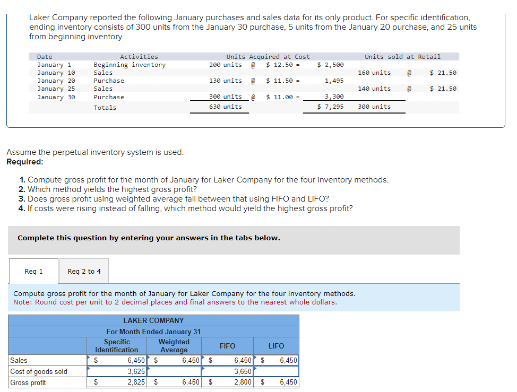
Task: Edit Specific Identification Cost of goods sold
Action: point(117,371)
